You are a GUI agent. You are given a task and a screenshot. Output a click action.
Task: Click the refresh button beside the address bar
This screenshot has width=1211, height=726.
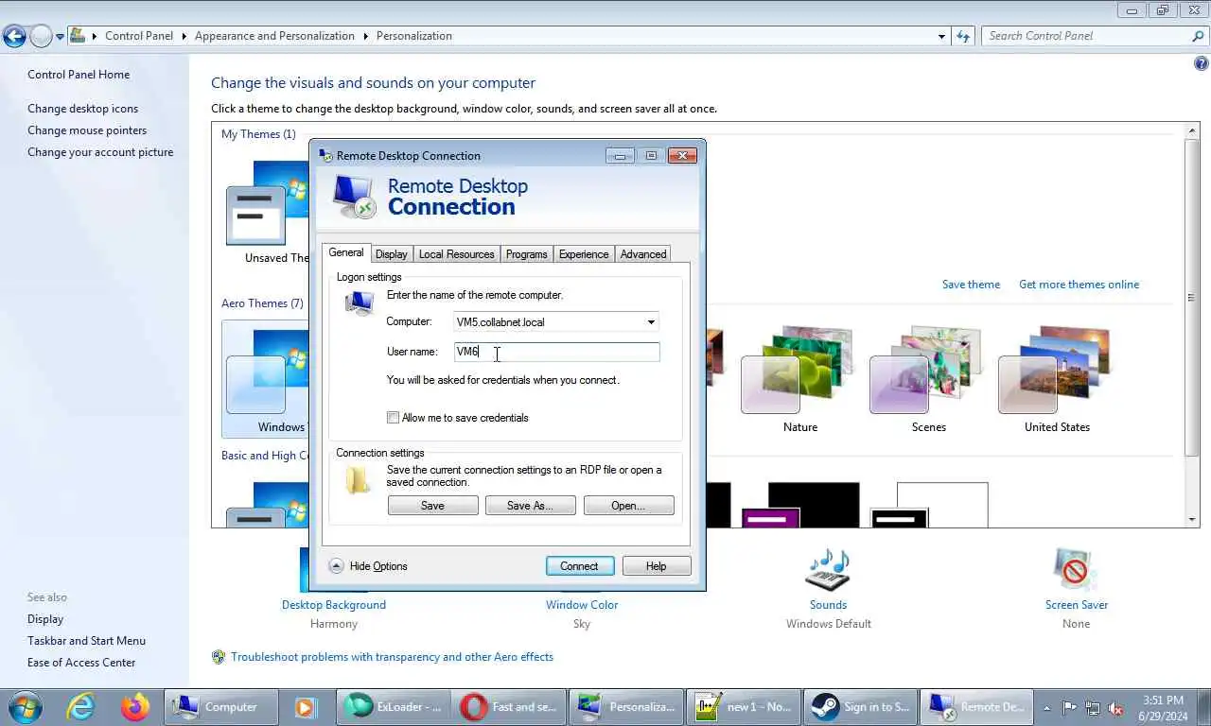click(x=963, y=36)
